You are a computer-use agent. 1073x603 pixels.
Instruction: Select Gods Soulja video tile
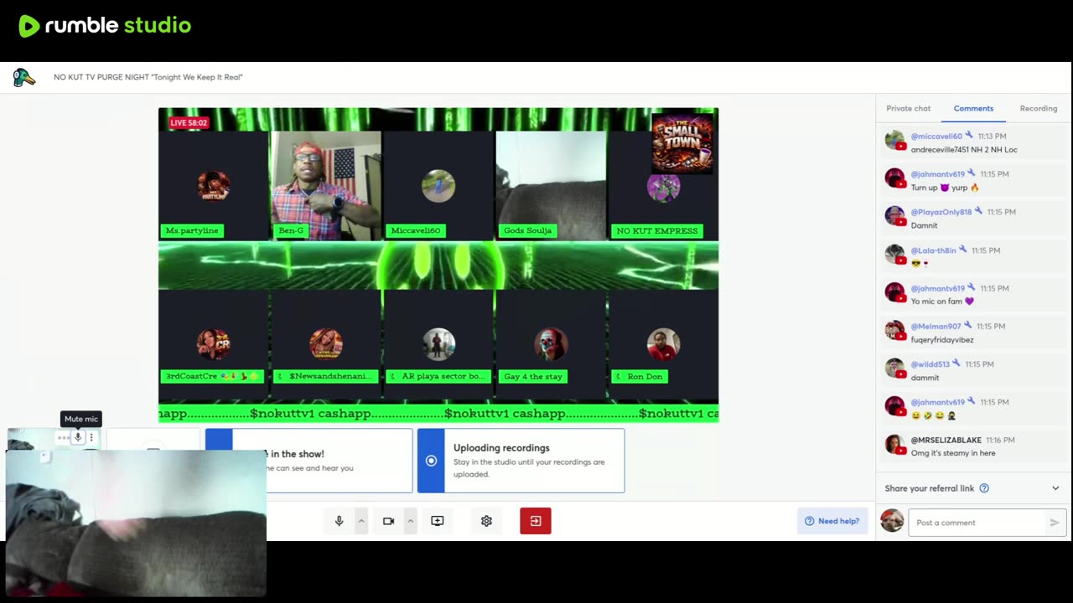pos(551,186)
